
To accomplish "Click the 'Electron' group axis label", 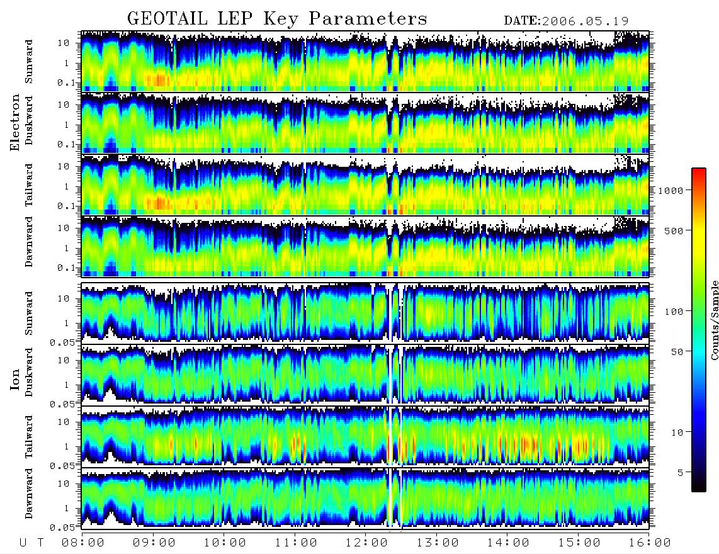I will pyautogui.click(x=15, y=123).
